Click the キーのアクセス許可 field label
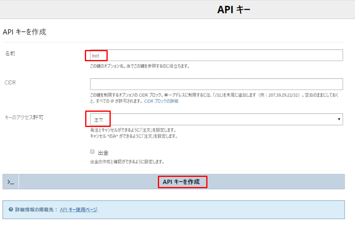 coord(24,117)
